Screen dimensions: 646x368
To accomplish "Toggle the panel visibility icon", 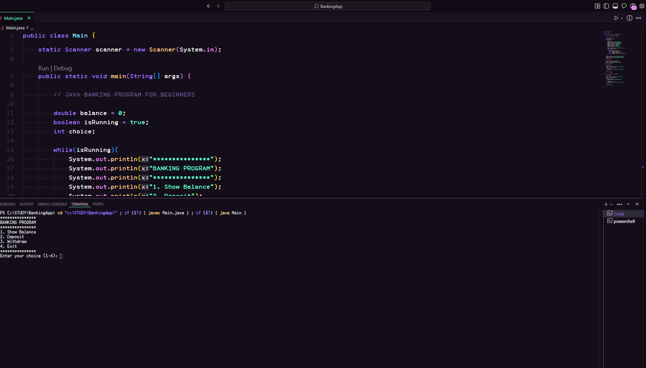I will (615, 6).
